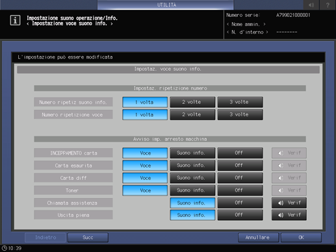
Task: Click the Impostaz. ripetizione numero header
Action: click(170, 88)
